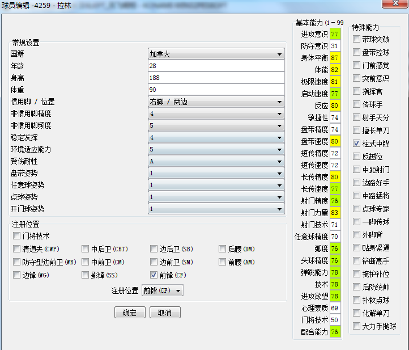Click the 进攻意识 value field 77

tap(335, 34)
